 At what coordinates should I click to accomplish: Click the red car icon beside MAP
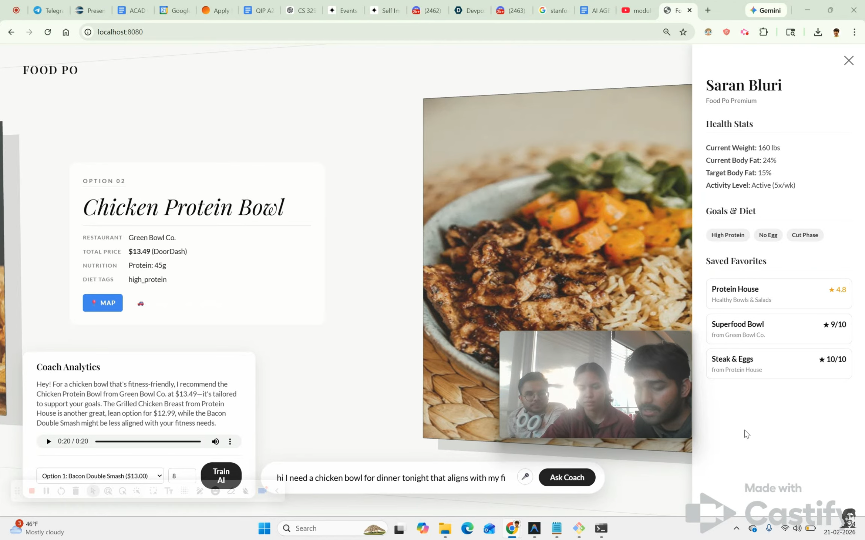141,303
